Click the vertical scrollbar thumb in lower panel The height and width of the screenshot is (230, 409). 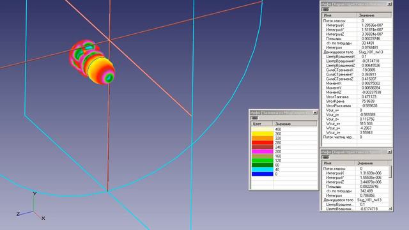pos(390,172)
